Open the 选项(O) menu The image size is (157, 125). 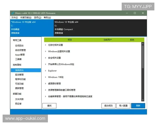(x=37, y=17)
